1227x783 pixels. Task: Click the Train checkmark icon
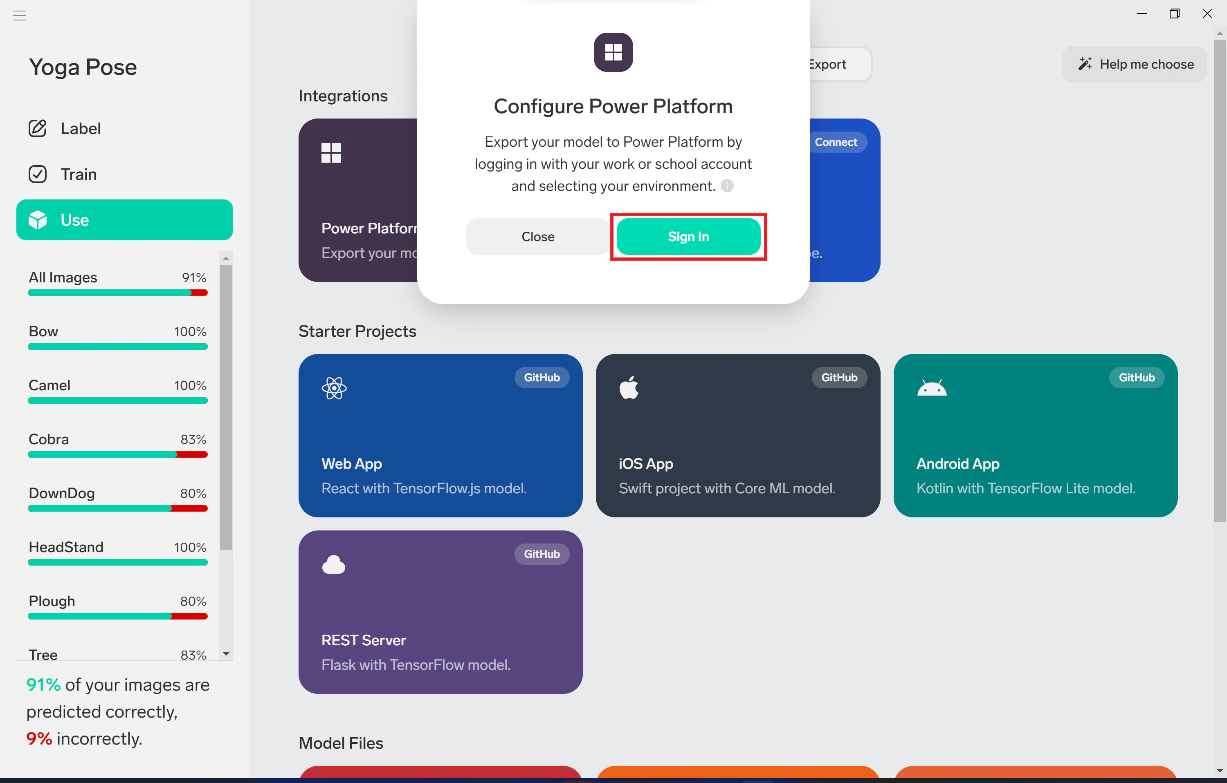click(x=37, y=174)
